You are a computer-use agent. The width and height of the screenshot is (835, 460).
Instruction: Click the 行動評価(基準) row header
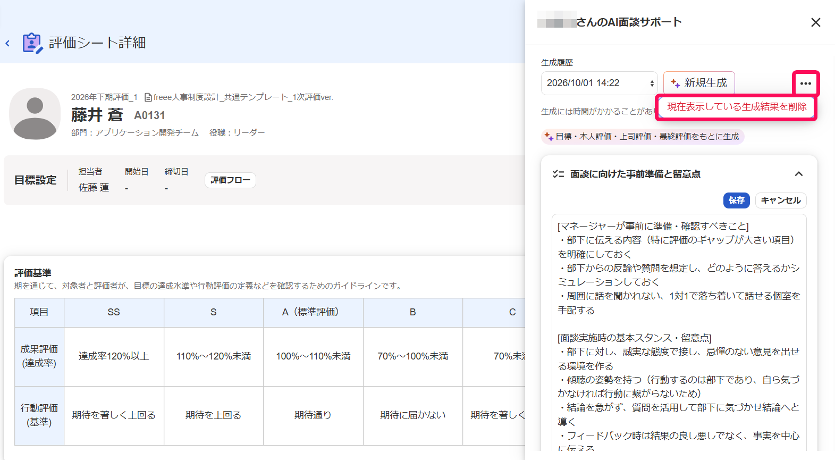tap(39, 415)
